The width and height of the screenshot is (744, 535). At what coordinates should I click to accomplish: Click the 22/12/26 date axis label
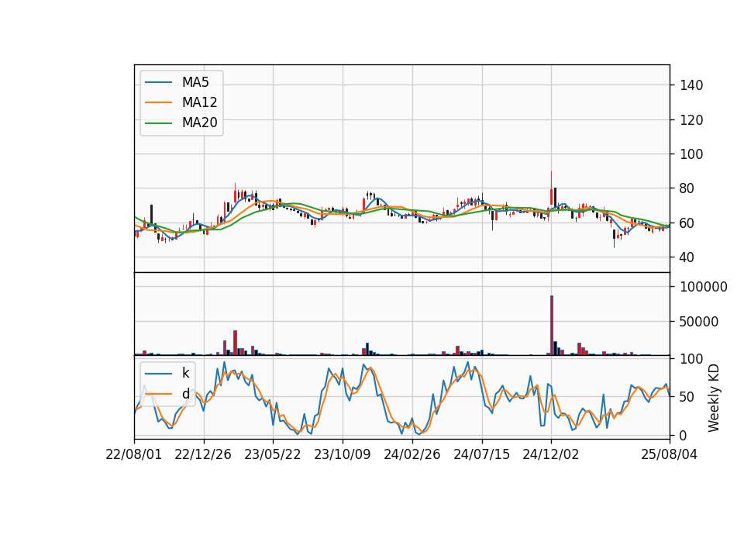click(203, 454)
